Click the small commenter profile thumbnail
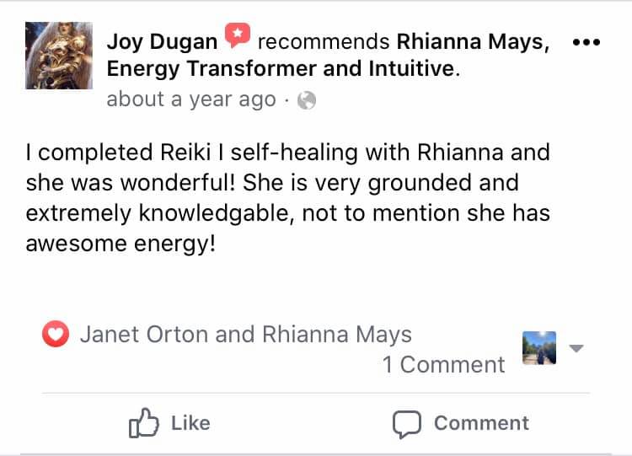This screenshot has width=632, height=456. (539, 347)
